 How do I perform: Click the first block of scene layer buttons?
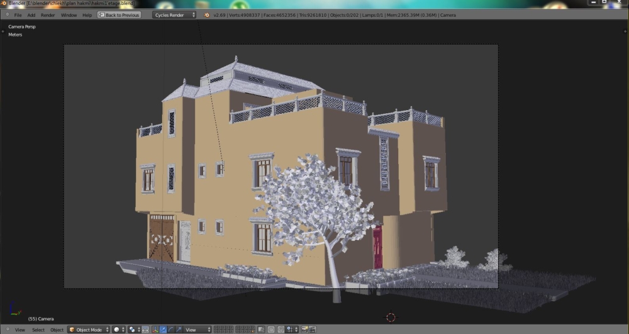[x=223, y=330]
